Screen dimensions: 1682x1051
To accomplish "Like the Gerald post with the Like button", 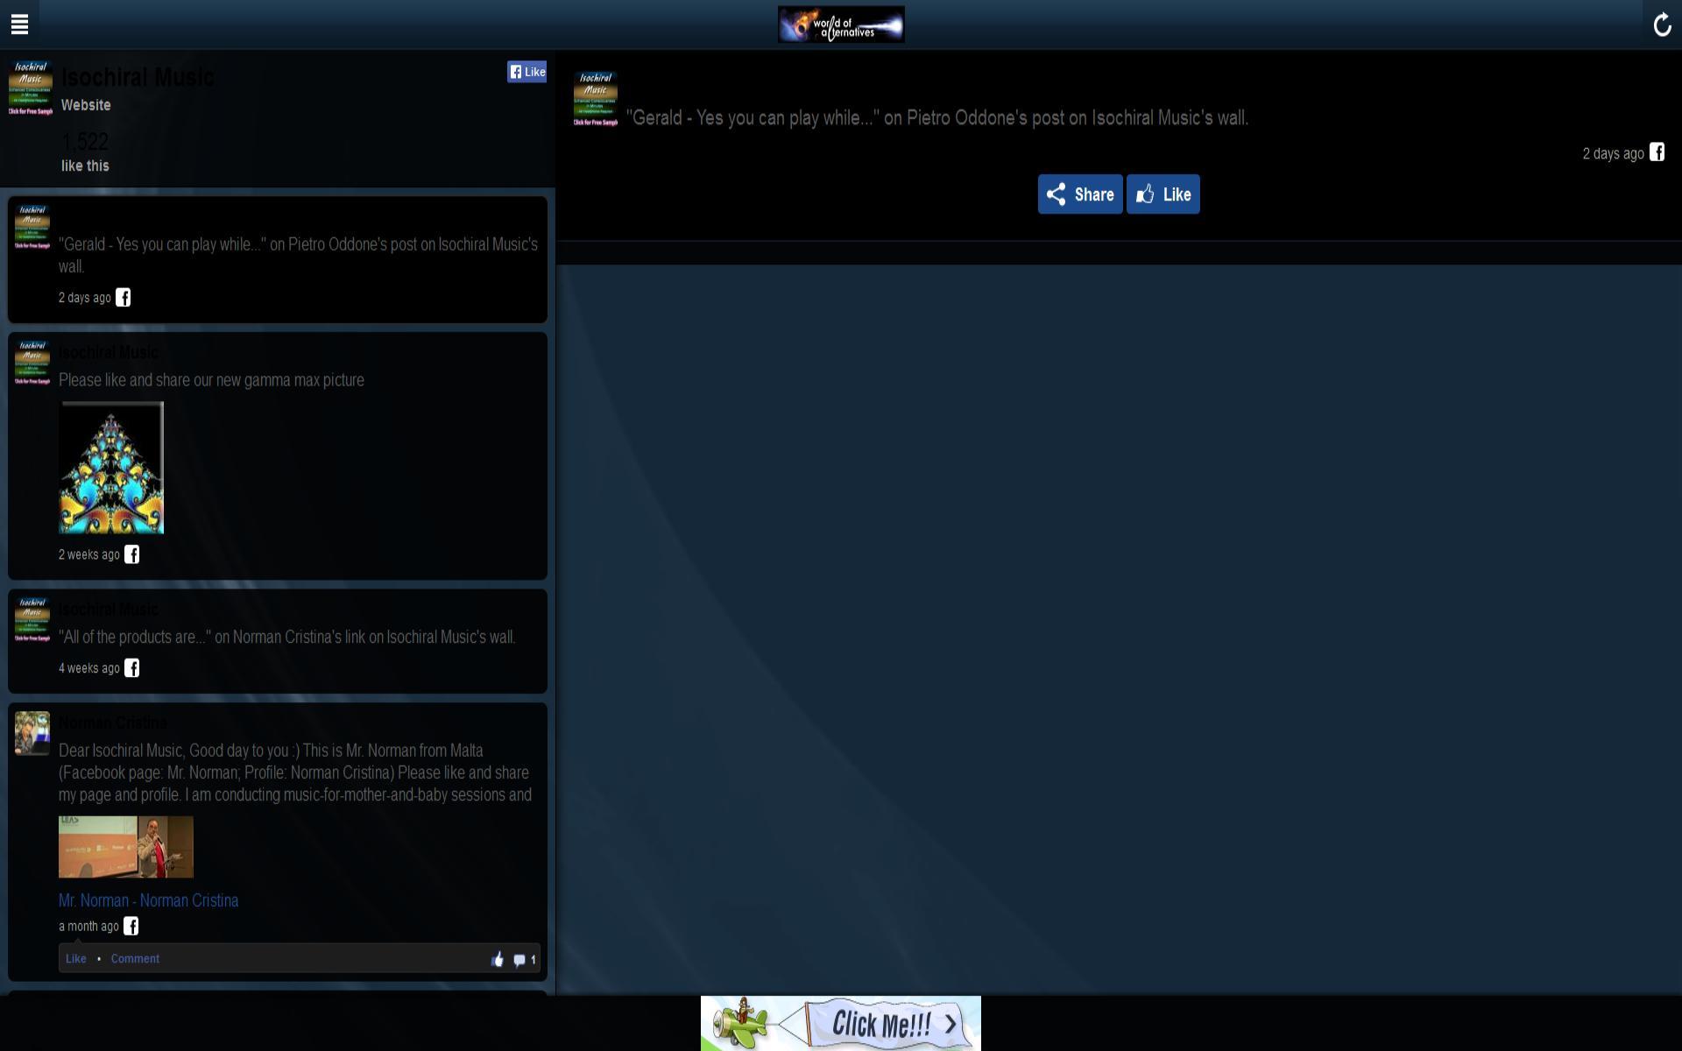I will click(1163, 194).
